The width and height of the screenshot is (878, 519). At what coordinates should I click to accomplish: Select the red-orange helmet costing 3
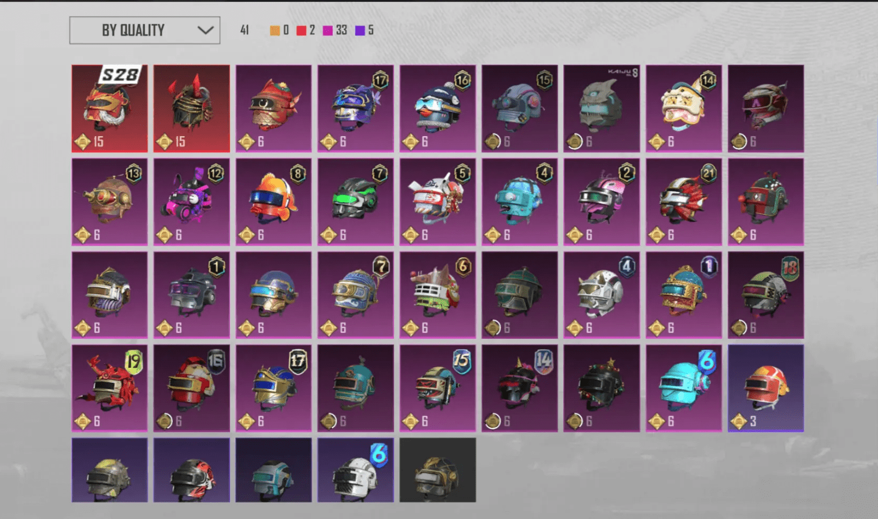pyautogui.click(x=766, y=388)
